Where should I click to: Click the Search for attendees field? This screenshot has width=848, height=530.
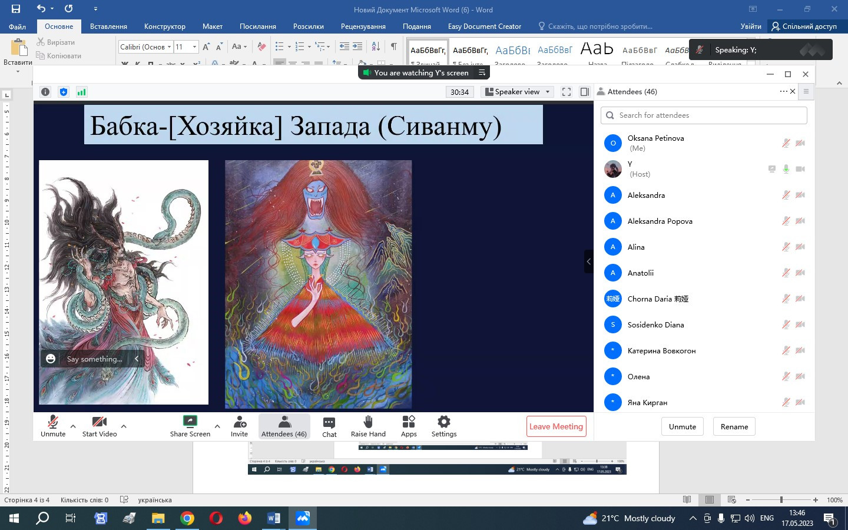[704, 115]
